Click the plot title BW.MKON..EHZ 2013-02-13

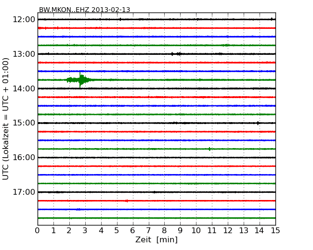point(84,10)
